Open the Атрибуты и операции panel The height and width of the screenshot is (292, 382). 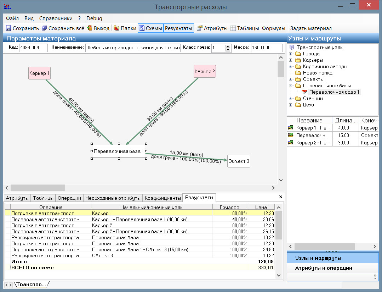pos(324,268)
